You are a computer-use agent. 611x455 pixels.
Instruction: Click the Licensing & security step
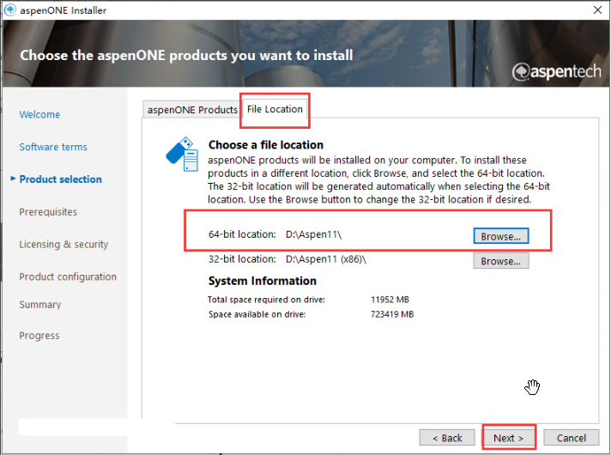tap(64, 245)
